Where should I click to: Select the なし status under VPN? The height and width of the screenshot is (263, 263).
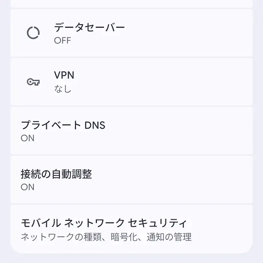click(63, 89)
